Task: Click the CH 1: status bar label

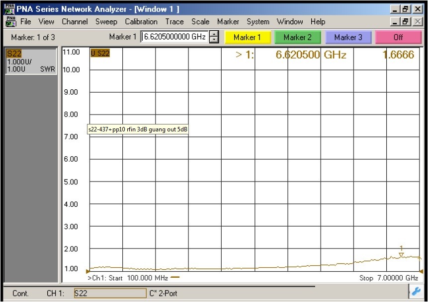Action: [x=55, y=293]
